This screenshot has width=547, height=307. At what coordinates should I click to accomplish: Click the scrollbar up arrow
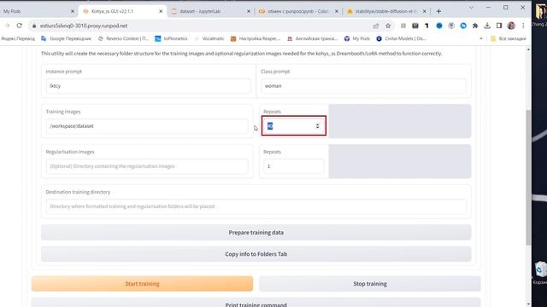(x=528, y=49)
